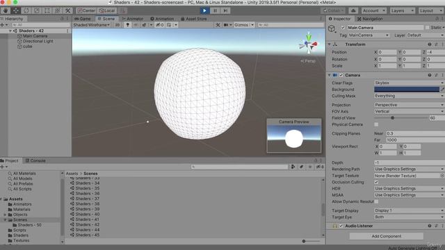The height and width of the screenshot is (250, 445).
Task: Click search by label icon in Project
Action: (301, 167)
